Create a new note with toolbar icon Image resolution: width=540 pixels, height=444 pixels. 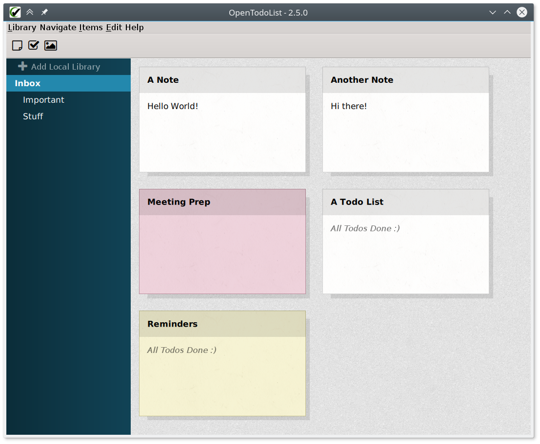pos(17,45)
